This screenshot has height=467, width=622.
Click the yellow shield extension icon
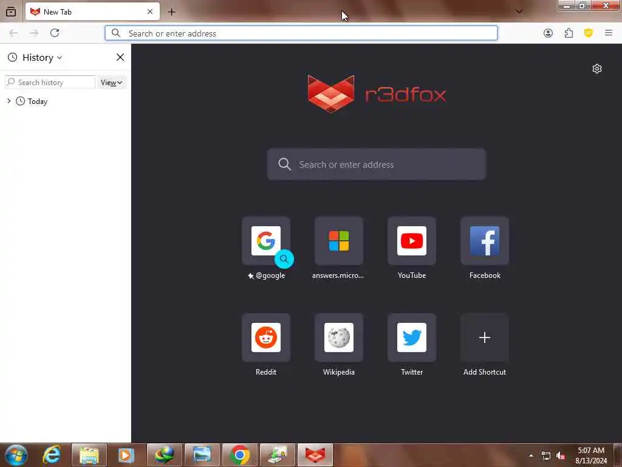click(589, 33)
